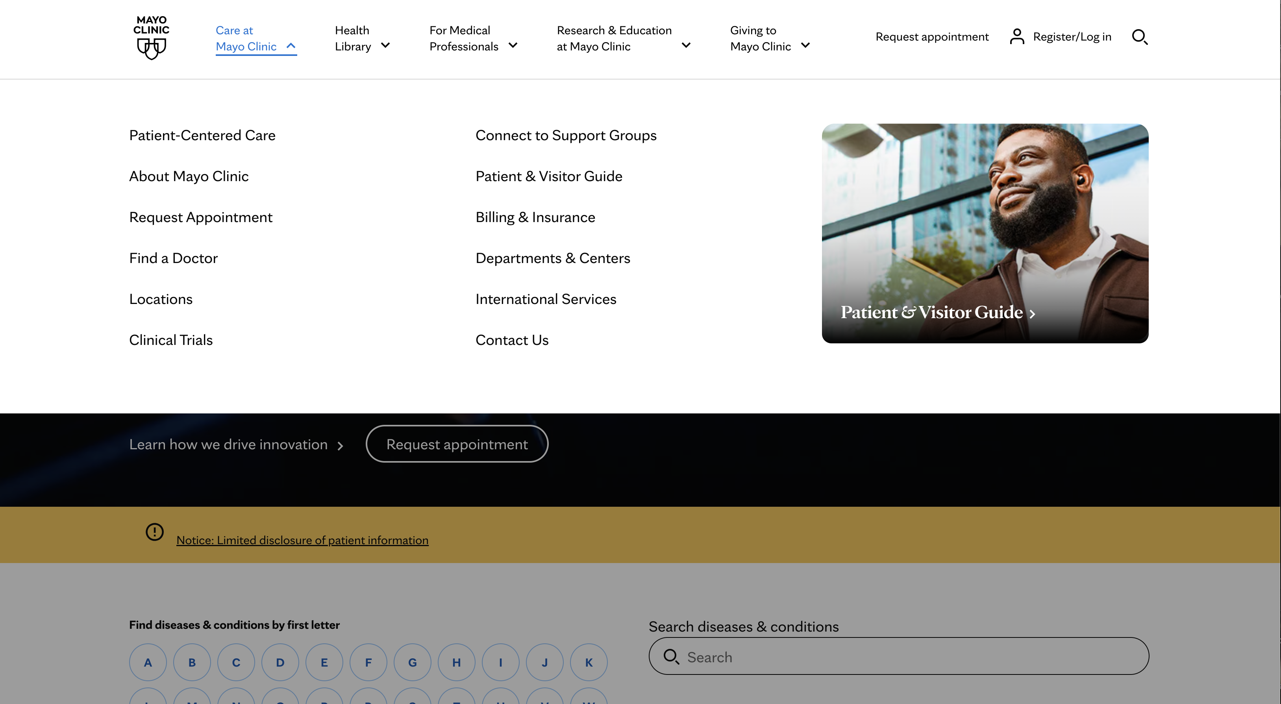The width and height of the screenshot is (1281, 704).
Task: Select letter E disease index button
Action: [x=324, y=662]
